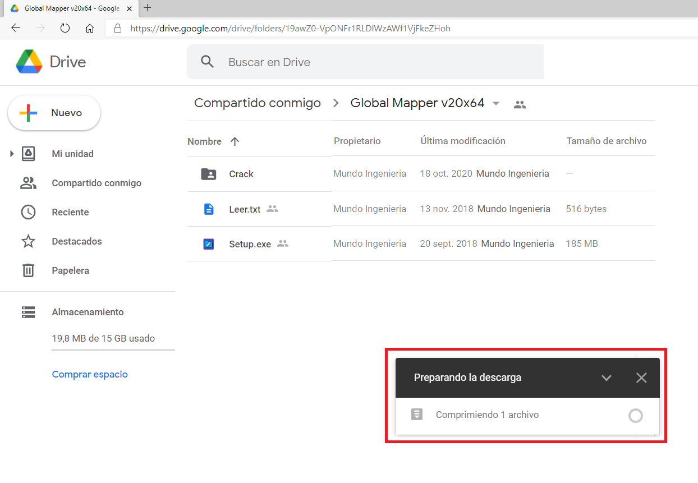Click the '516 bytes' size cell
Viewport: 698px width, 483px height.
pos(586,209)
